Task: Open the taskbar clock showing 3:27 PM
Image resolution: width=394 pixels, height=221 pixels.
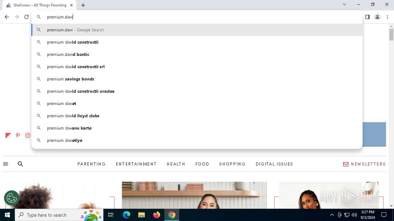Action: [368, 215]
